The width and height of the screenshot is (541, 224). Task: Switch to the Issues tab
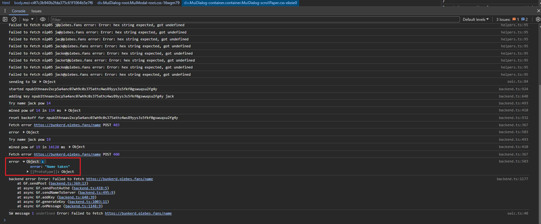click(36, 11)
